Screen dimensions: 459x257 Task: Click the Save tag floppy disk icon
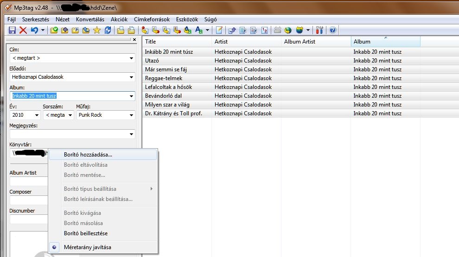click(x=13, y=31)
